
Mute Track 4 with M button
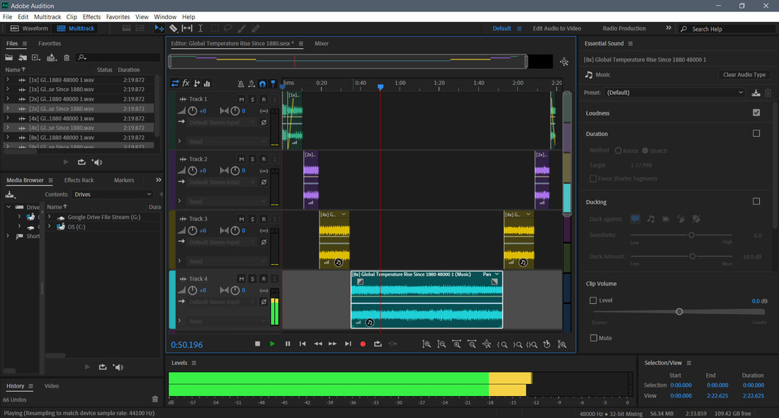241,279
